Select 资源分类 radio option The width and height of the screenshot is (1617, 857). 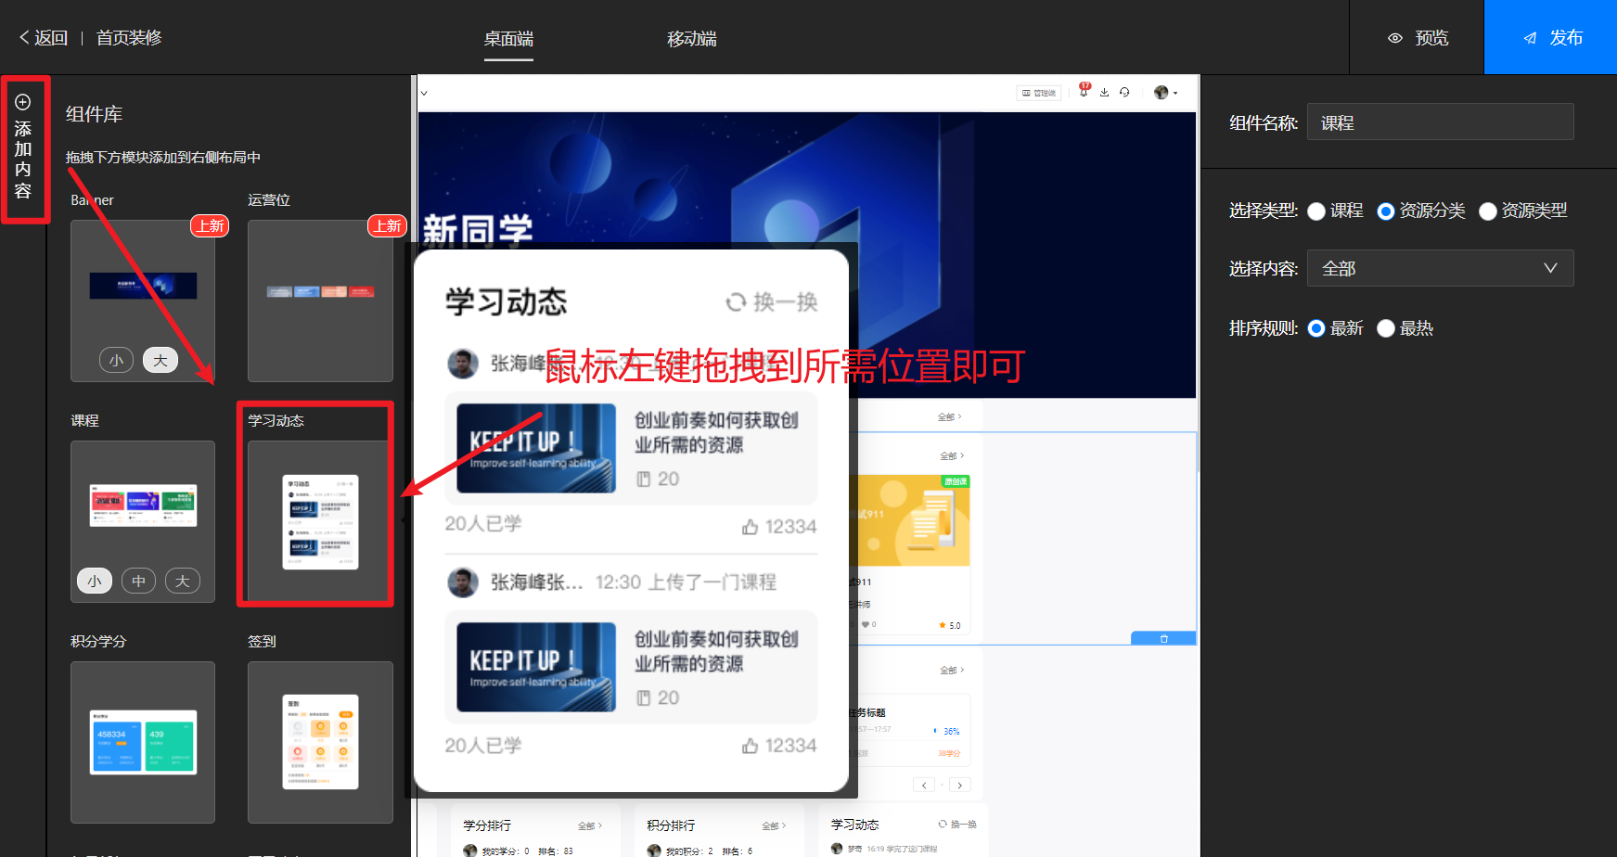click(1386, 211)
